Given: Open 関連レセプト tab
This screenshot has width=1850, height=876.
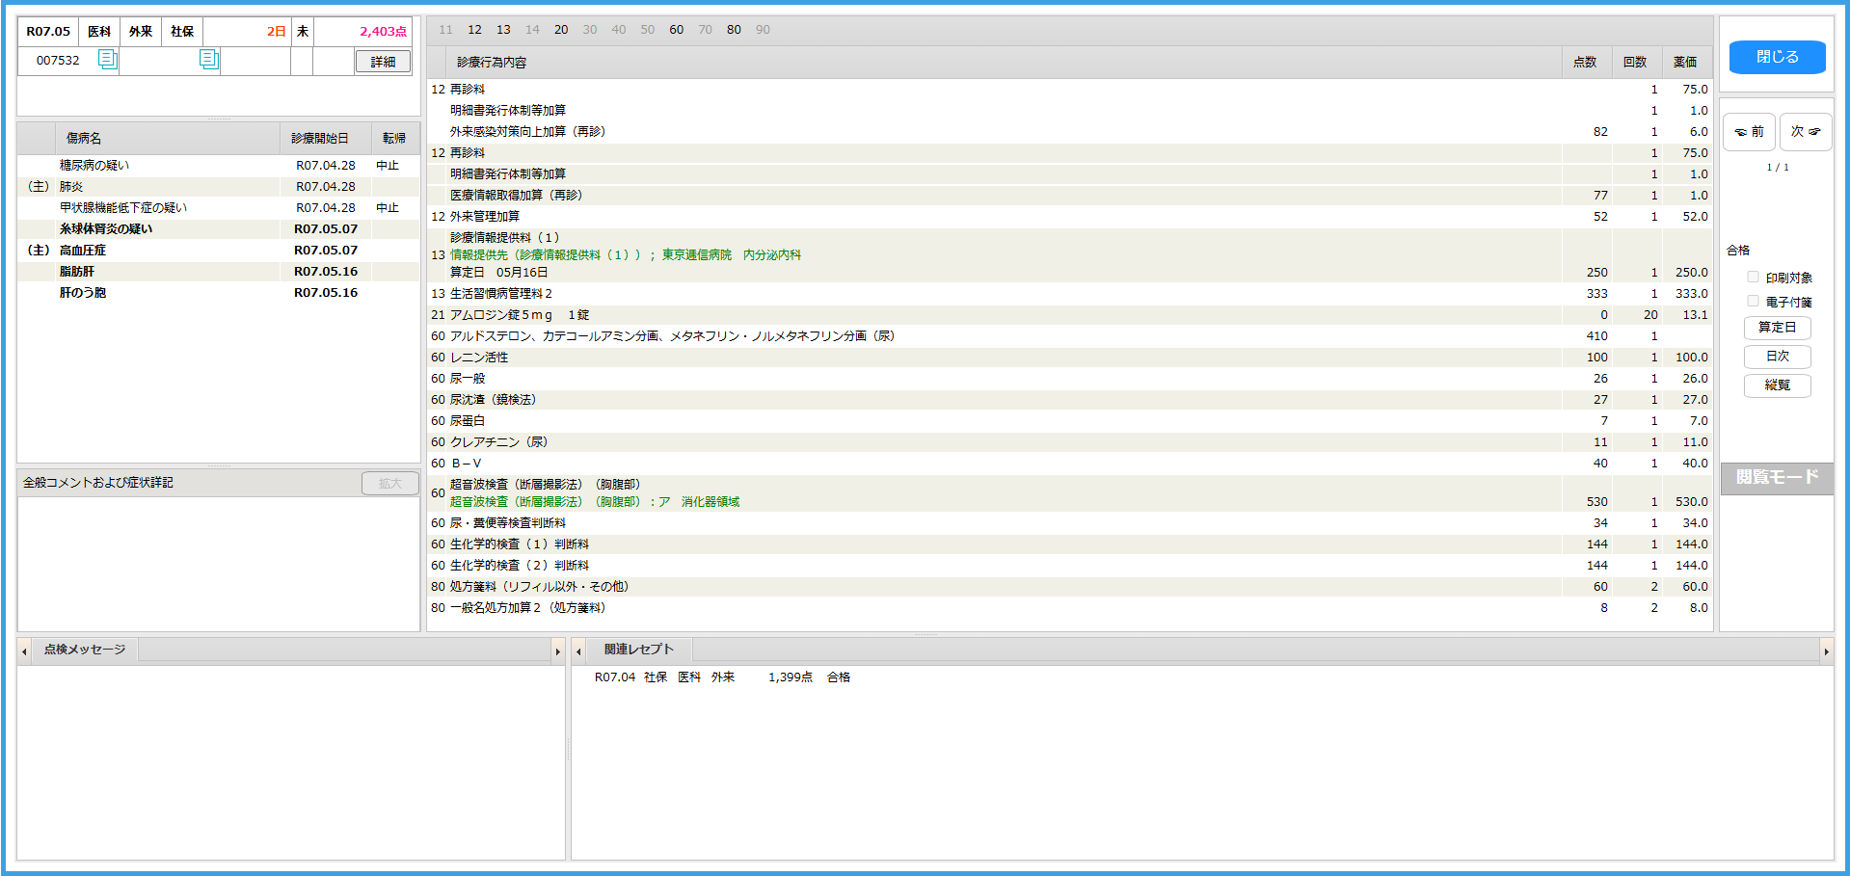Looking at the screenshot, I should pos(638,650).
